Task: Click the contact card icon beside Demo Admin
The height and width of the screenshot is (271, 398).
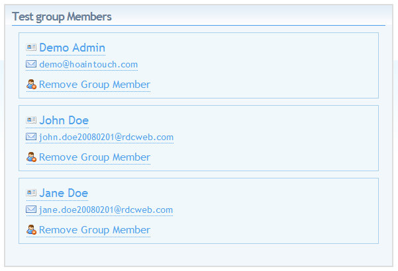Action: point(31,48)
